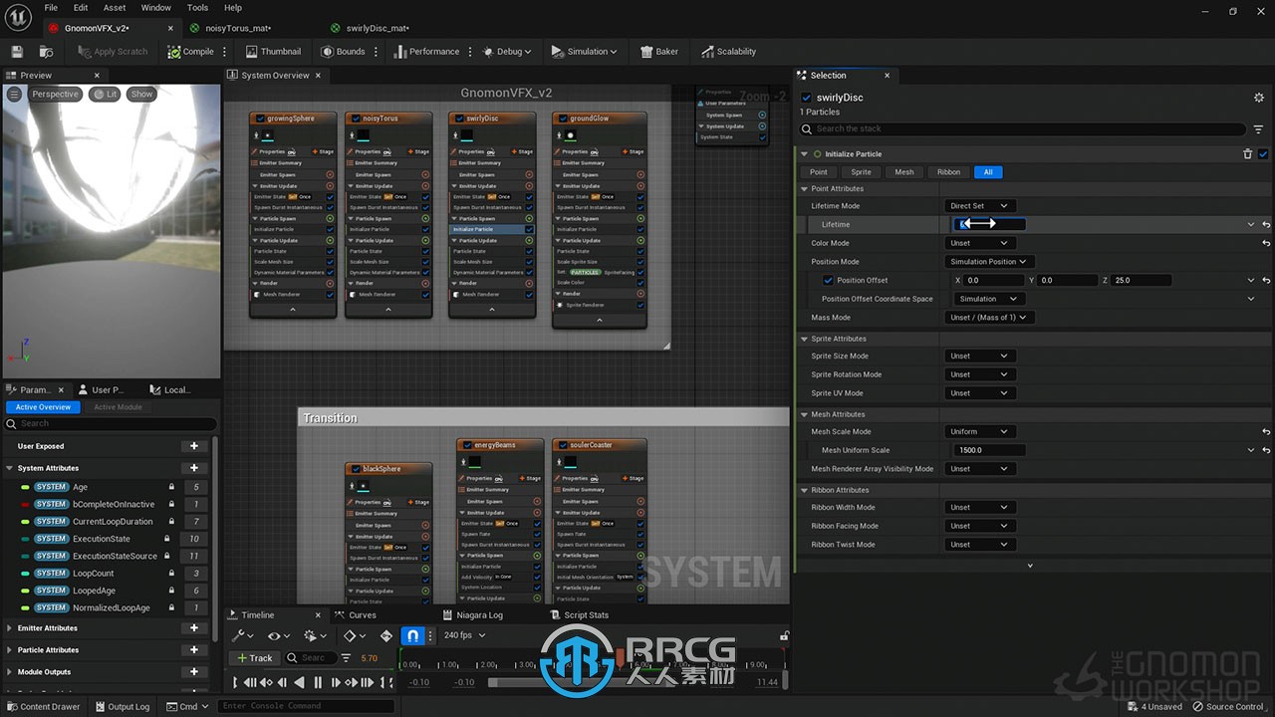Open the timeline wrench actions menu
Viewport: 1275px width, 717px height.
[242, 635]
